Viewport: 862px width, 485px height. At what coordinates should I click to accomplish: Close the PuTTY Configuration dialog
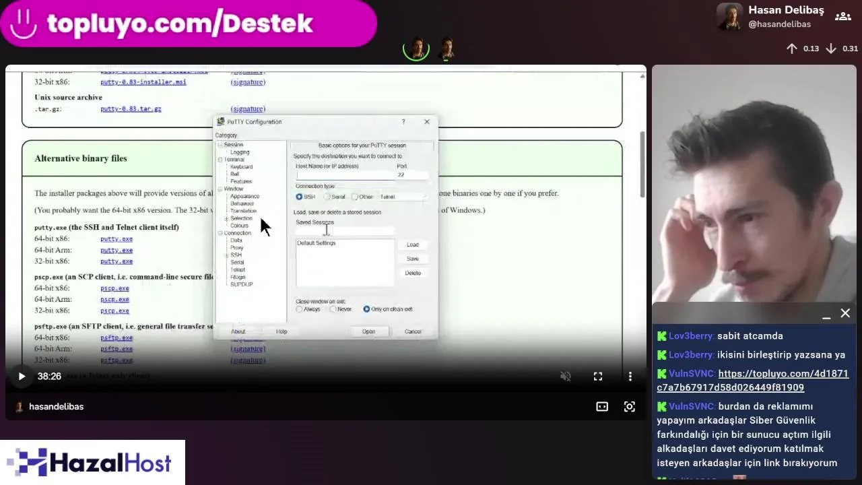coord(426,122)
